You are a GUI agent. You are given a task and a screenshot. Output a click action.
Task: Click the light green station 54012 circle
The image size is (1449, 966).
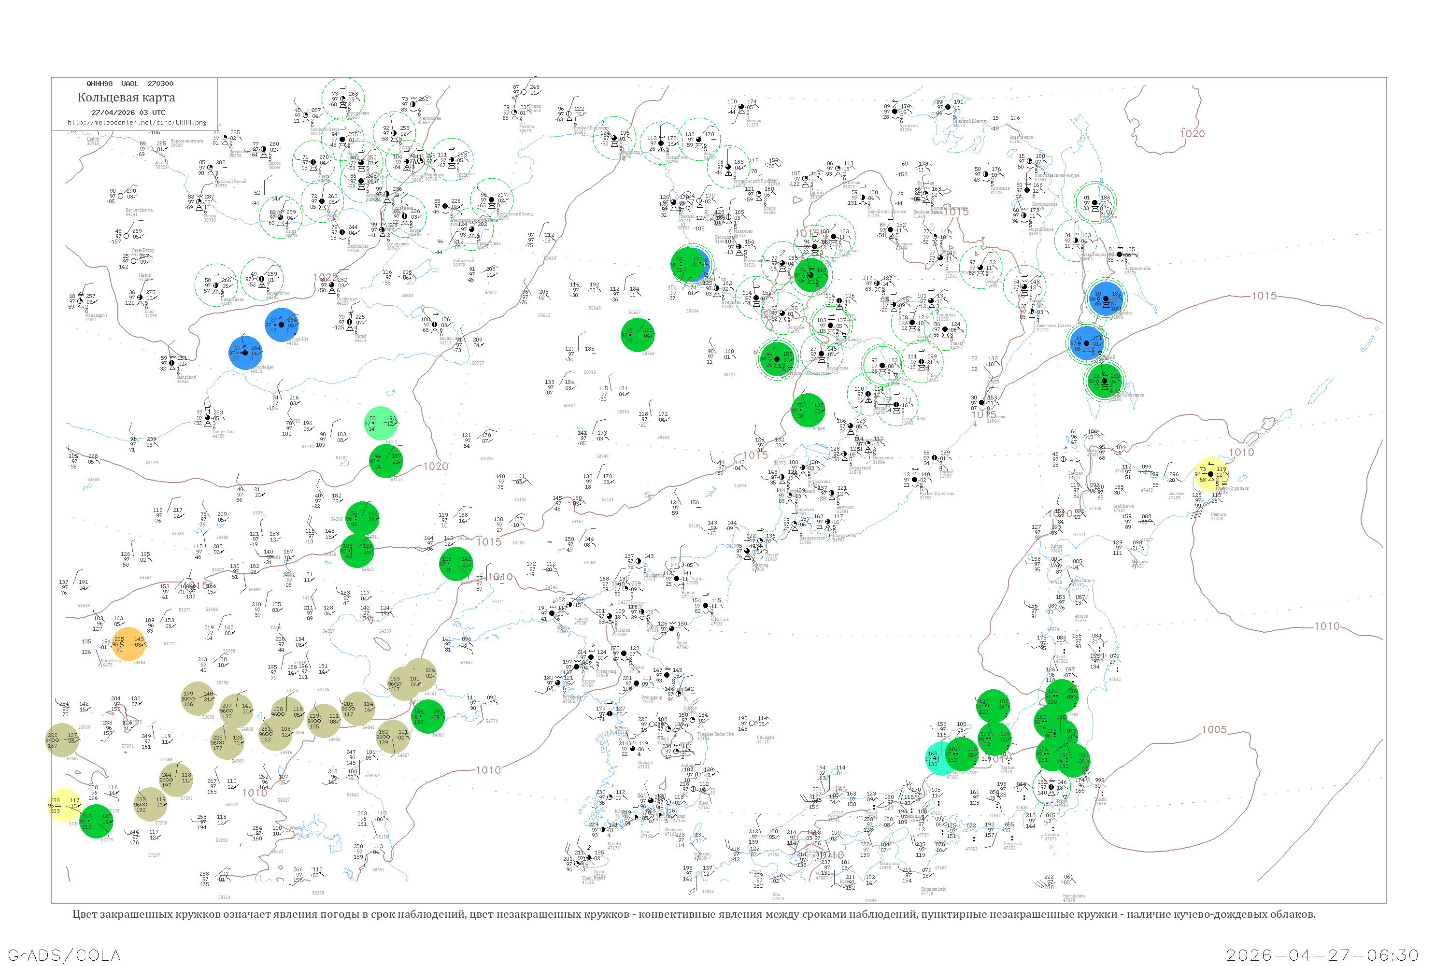click(x=381, y=423)
